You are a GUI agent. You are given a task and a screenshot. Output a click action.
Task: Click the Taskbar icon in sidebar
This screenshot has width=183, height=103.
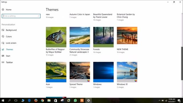[3, 62]
